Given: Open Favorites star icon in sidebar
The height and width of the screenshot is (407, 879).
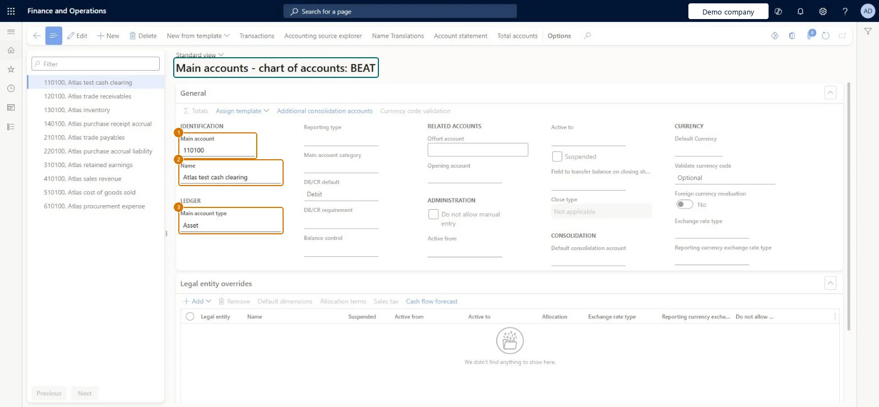Looking at the screenshot, I should (11, 70).
